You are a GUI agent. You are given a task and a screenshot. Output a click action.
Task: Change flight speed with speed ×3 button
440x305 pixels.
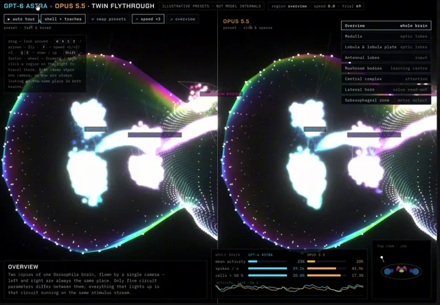point(148,19)
